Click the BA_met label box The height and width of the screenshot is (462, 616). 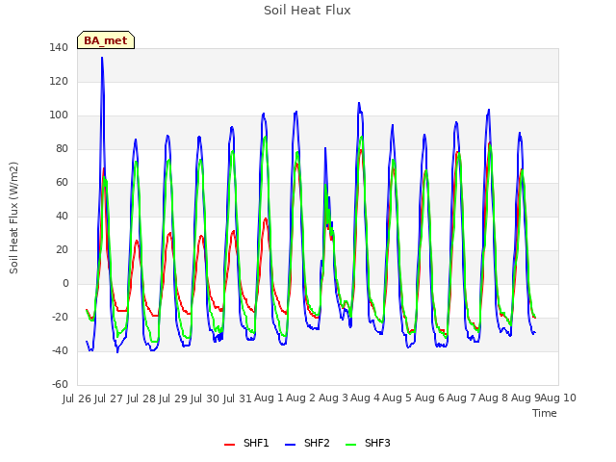(106, 40)
